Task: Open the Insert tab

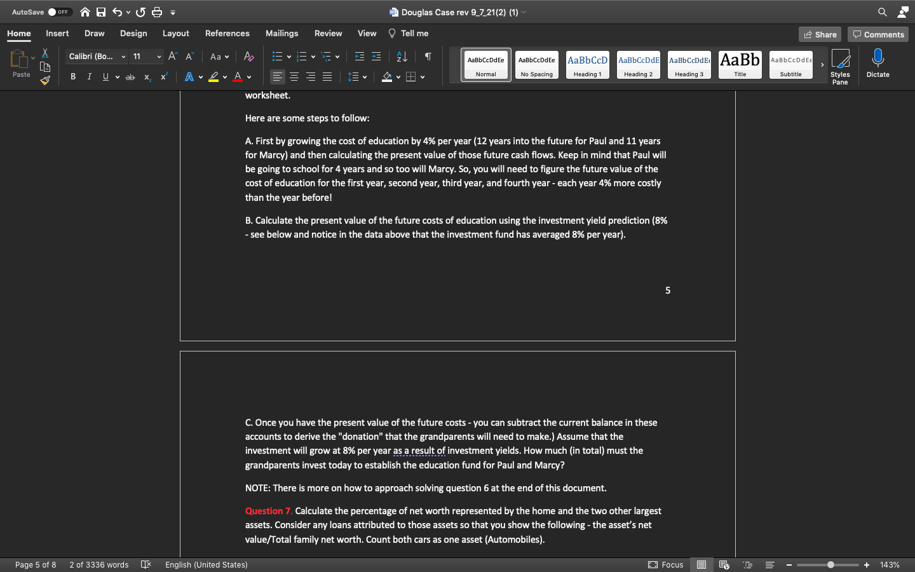Action: (57, 34)
